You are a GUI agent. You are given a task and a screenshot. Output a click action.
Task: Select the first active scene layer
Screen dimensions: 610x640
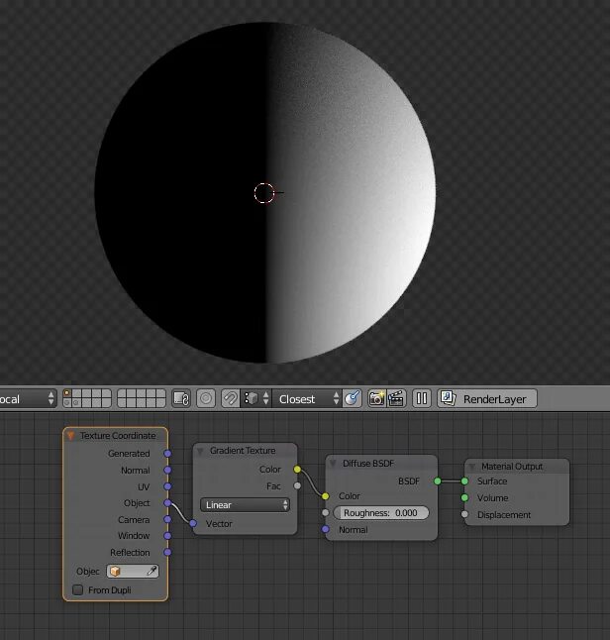[x=67, y=393]
